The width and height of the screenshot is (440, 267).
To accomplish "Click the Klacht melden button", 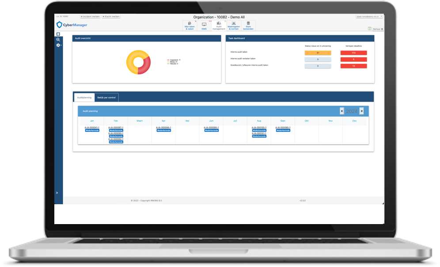I will click(111, 16).
